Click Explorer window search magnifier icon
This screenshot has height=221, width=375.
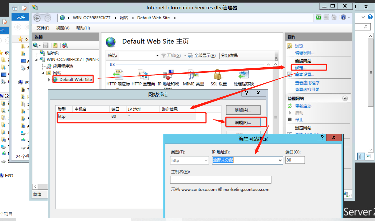(x=365, y=27)
